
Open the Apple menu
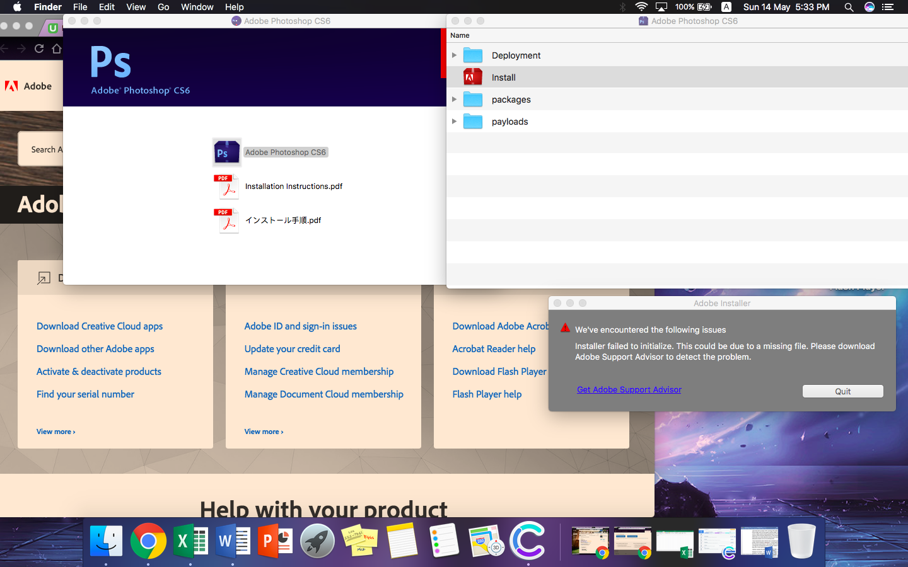click(x=17, y=7)
